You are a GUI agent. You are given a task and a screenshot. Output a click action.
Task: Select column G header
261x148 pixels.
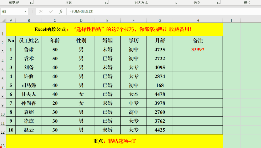click(160, 20)
